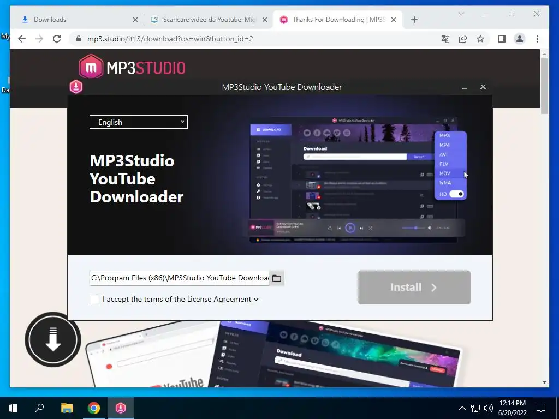Close the MP3Studio installer dialog
This screenshot has height=419, width=559.
coord(483,87)
